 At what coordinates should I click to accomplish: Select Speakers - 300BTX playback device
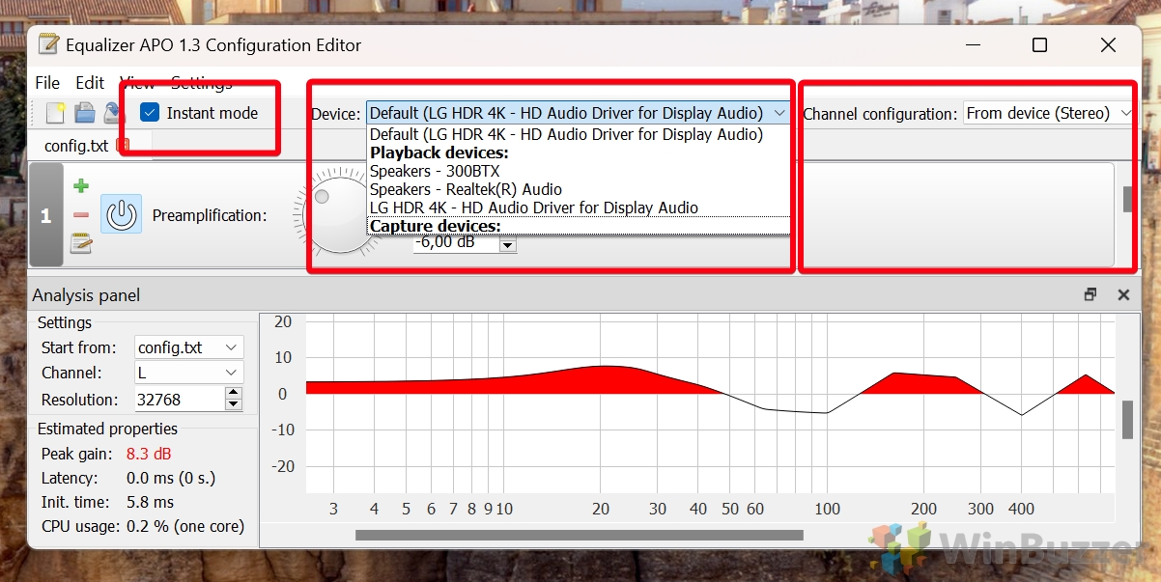(x=578, y=171)
